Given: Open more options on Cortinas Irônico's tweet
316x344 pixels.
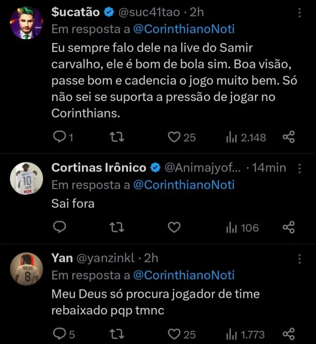Looking at the screenshot, I should 299,168.
